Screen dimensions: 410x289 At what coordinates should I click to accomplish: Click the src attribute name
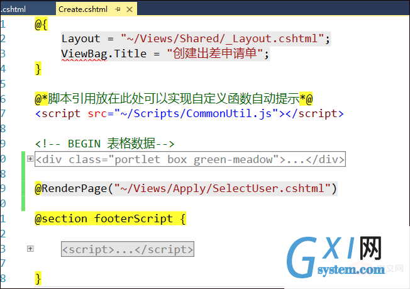point(97,113)
